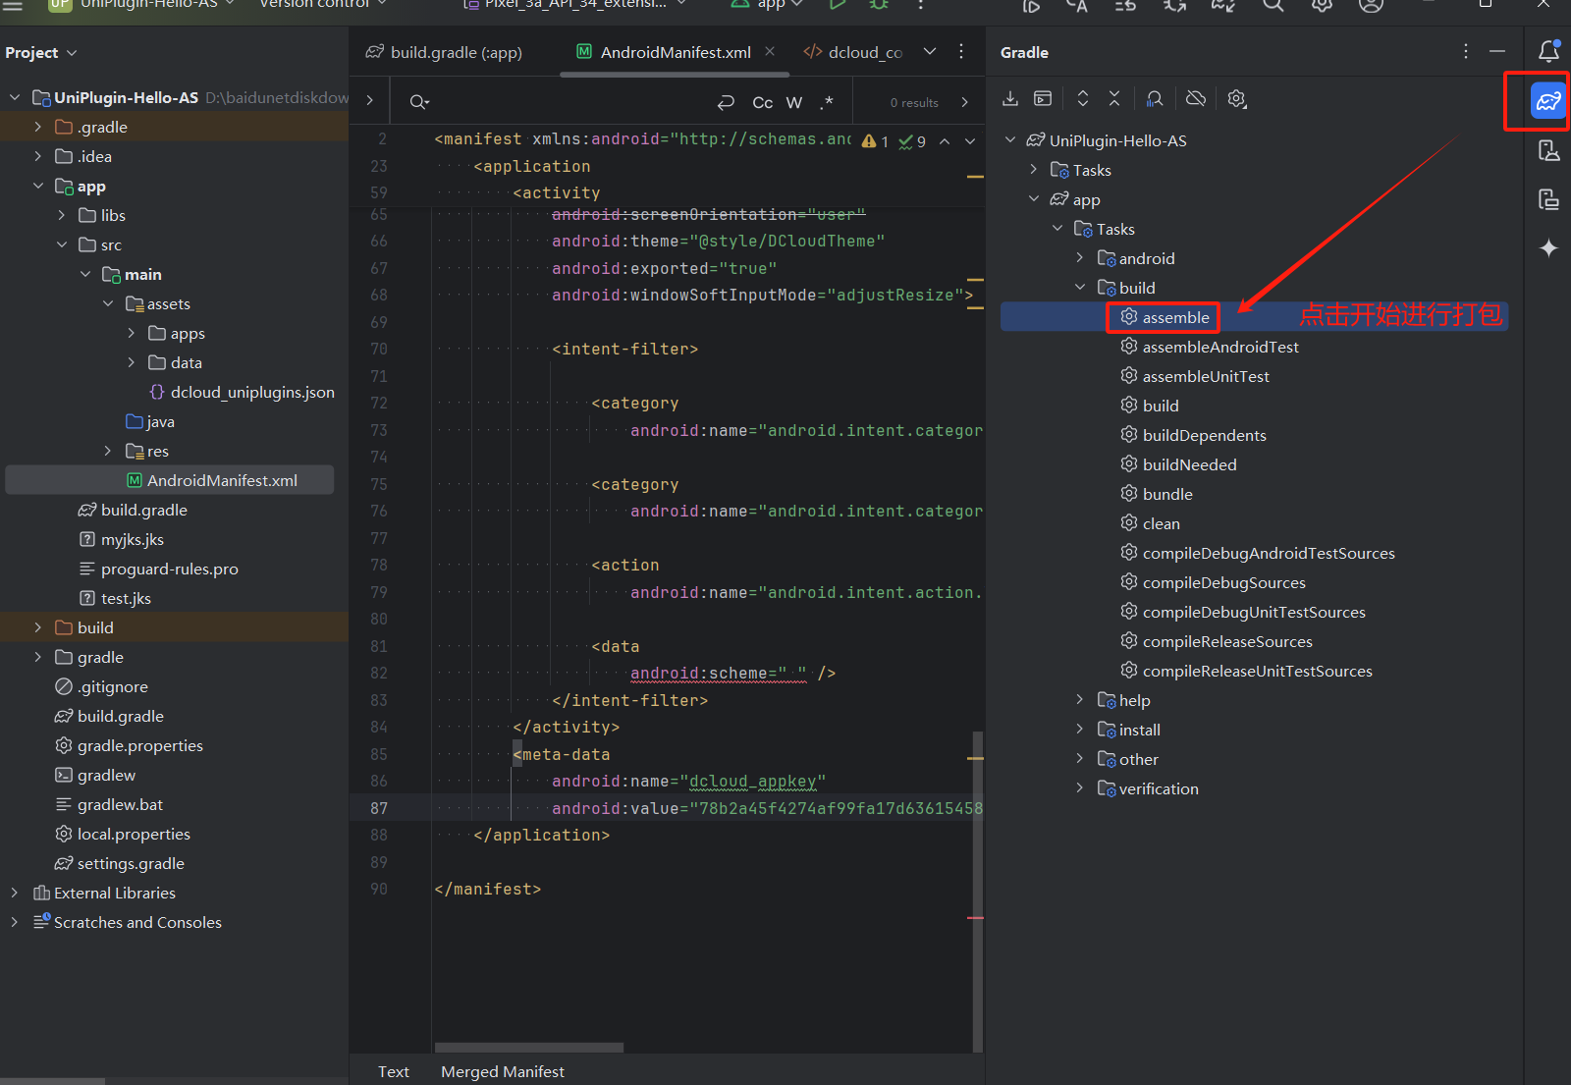
Task: Open the Notifications bell panel
Action: click(x=1548, y=51)
